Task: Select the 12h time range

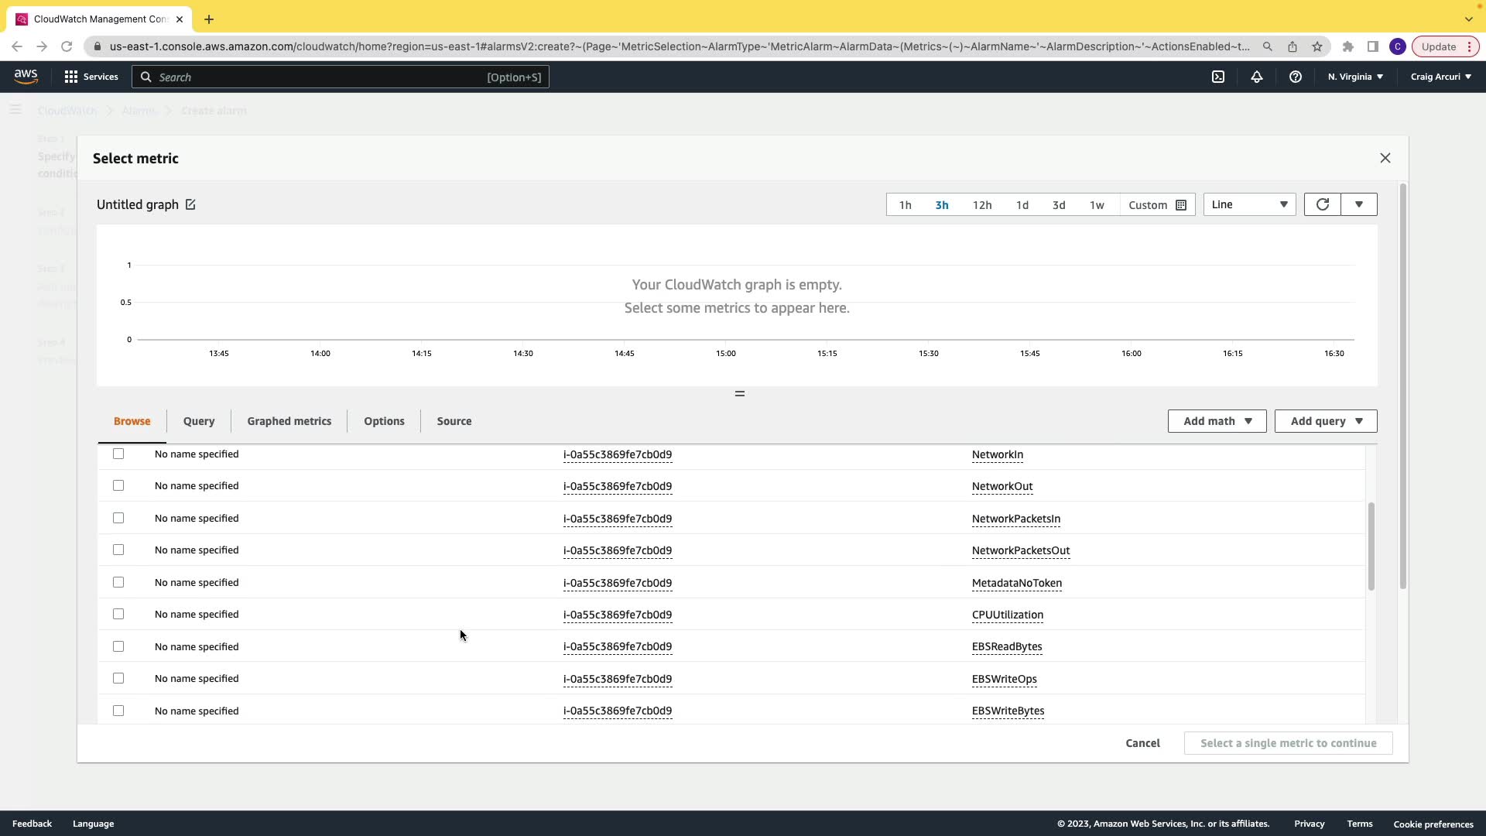Action: tap(982, 205)
